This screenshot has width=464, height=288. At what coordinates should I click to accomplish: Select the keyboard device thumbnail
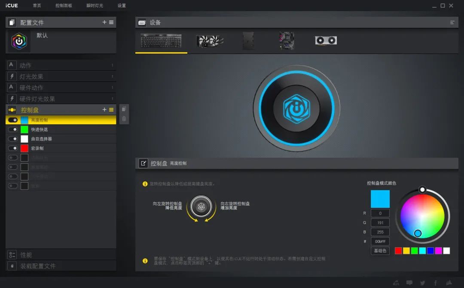pos(161,40)
